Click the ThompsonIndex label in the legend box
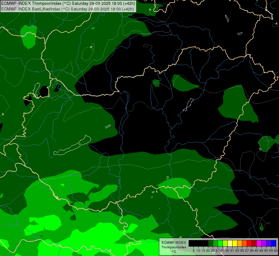The width and height of the screenshot is (279, 256). click(x=174, y=247)
